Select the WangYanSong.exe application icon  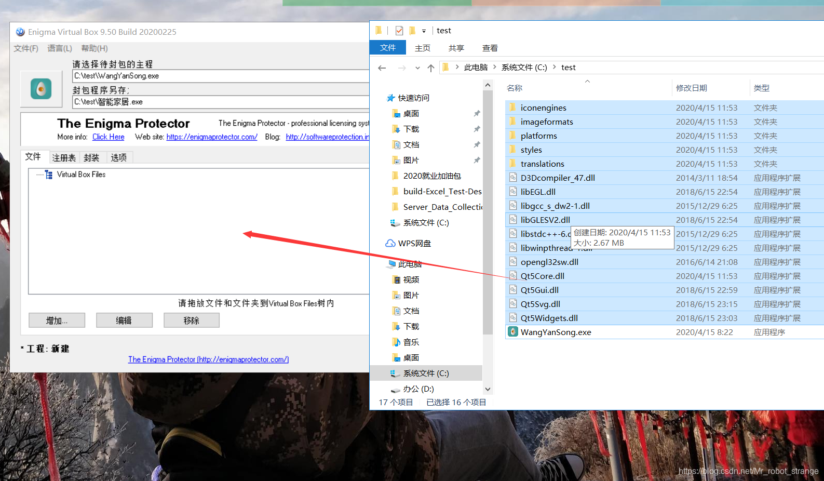513,332
